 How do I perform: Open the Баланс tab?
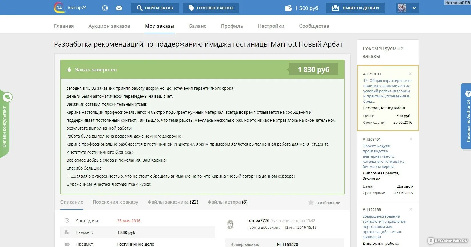click(198, 26)
